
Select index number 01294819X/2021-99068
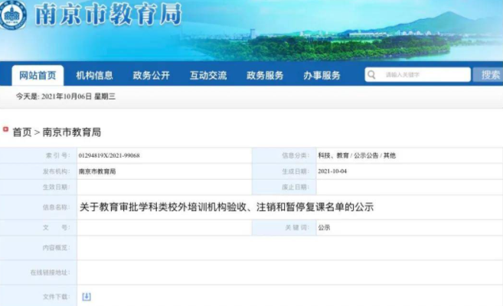coord(109,155)
